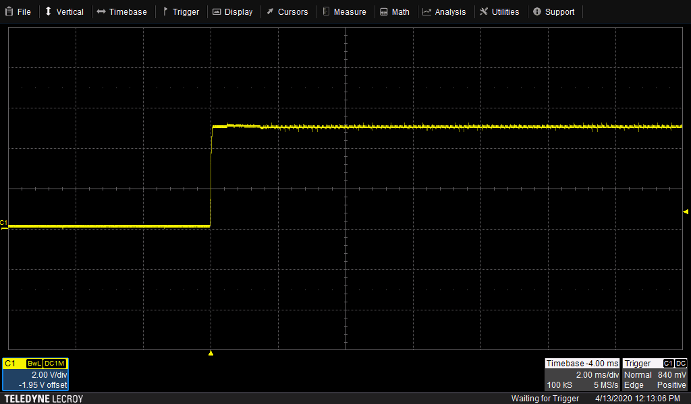Click the Display screen icon
Image resolution: width=691 pixels, height=404 pixels.
(x=216, y=11)
